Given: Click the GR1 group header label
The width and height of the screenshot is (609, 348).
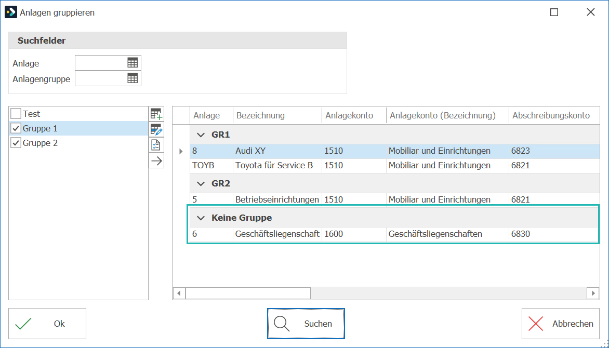Looking at the screenshot, I should 221,135.
